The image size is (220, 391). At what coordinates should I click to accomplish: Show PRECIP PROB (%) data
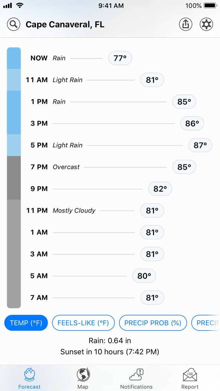pos(153,323)
